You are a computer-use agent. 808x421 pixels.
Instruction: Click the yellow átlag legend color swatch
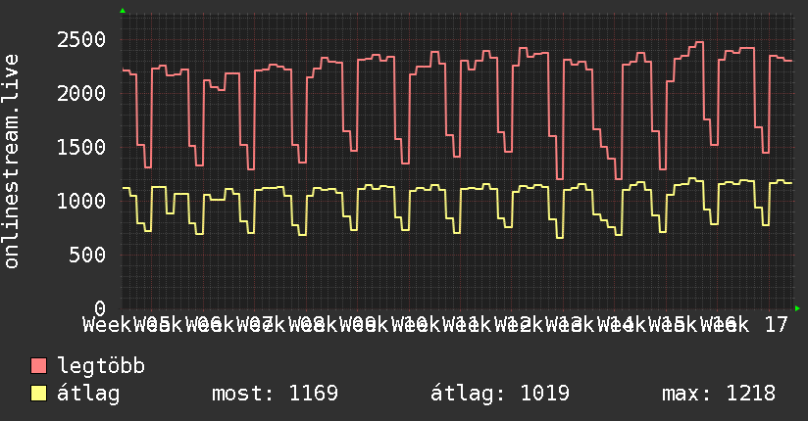(39, 394)
